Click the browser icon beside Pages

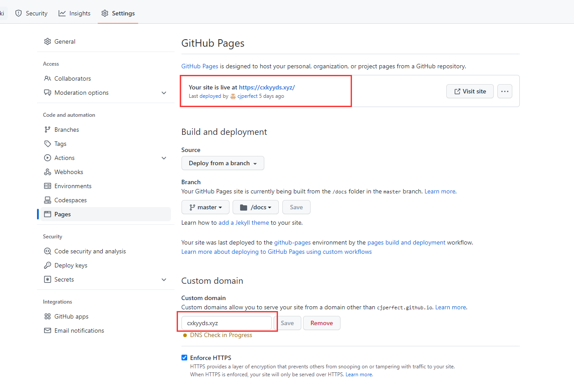[48, 214]
